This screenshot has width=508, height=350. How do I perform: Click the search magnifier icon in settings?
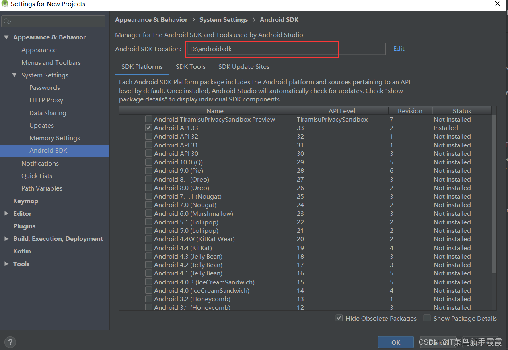tap(7, 21)
